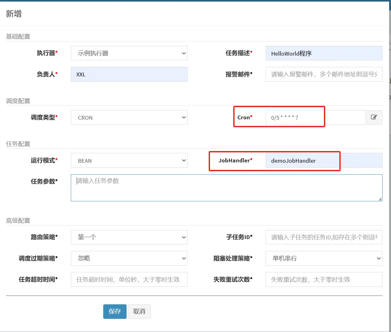Expand the 阻塞处理策略 dropdown showing 单机串行
This screenshot has height=332, width=391.
click(324, 258)
